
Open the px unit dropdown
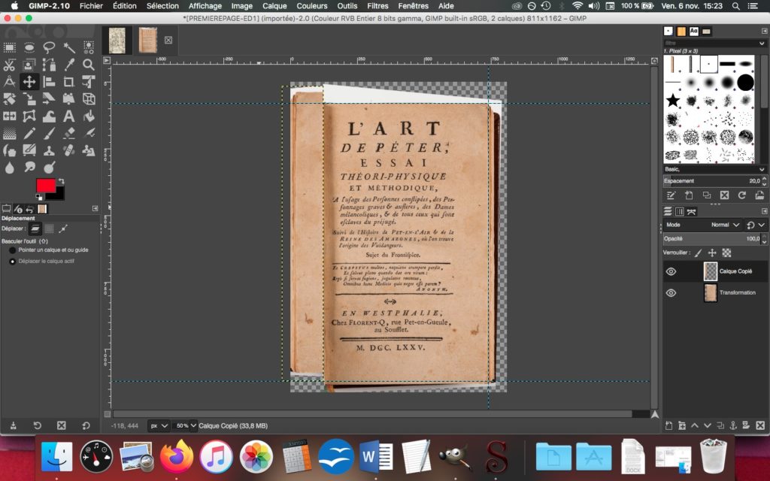click(159, 426)
